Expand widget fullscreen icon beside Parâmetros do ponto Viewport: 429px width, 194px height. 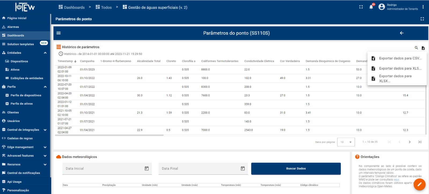pyautogui.click(x=422, y=19)
